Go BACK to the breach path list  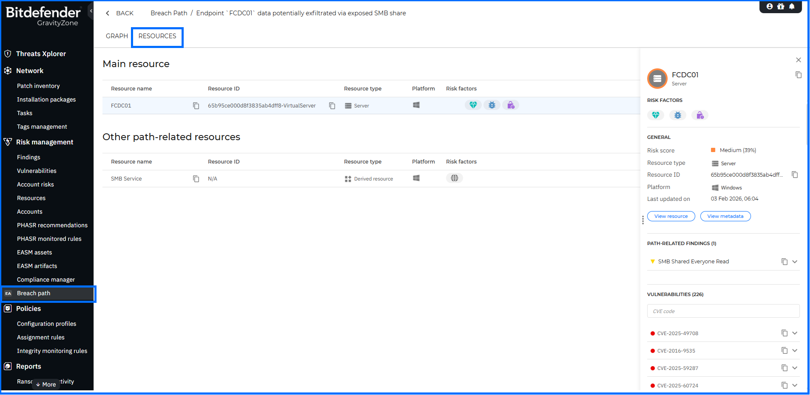(x=120, y=13)
